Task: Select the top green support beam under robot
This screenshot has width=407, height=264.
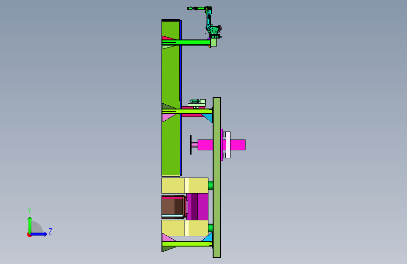Action: click(x=186, y=42)
